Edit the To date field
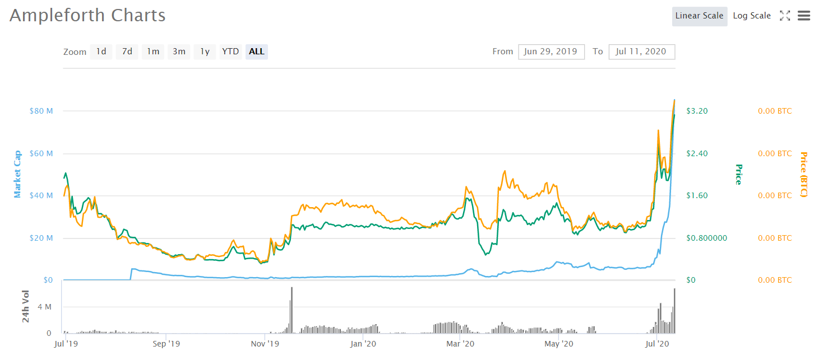Image resolution: width=814 pixels, height=351 pixels. pyautogui.click(x=641, y=52)
